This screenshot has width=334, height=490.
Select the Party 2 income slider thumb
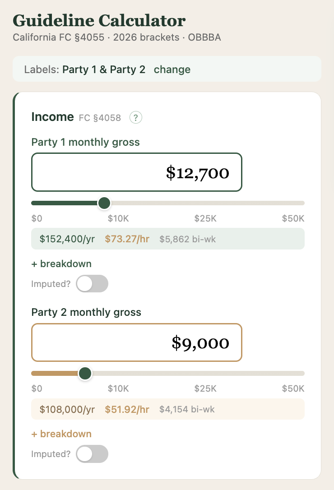coord(85,373)
